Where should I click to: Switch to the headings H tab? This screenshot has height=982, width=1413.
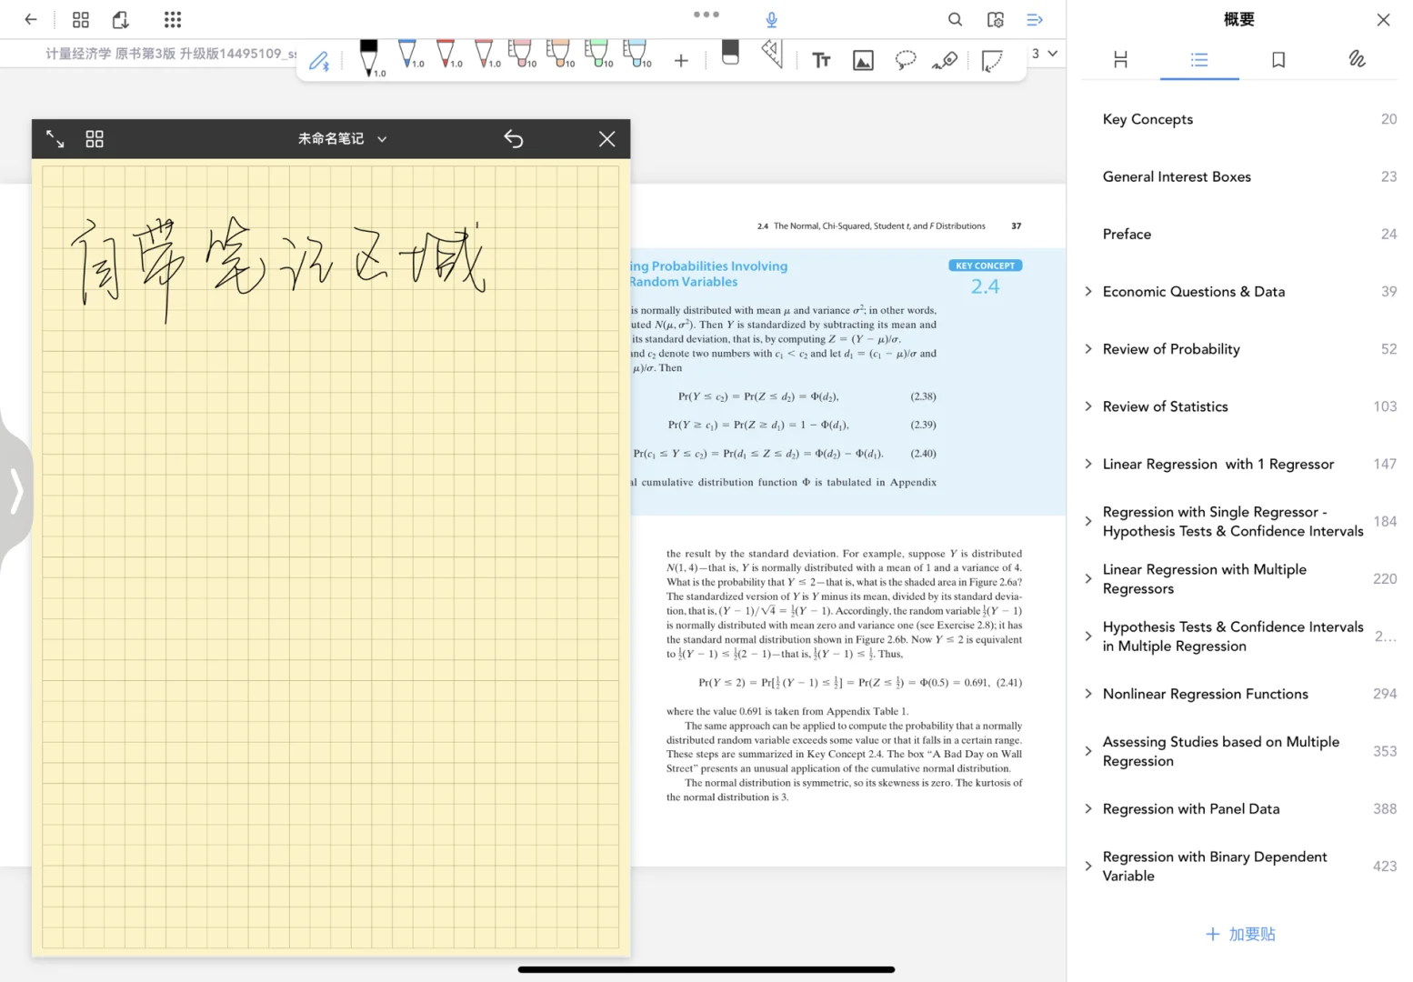1120,59
